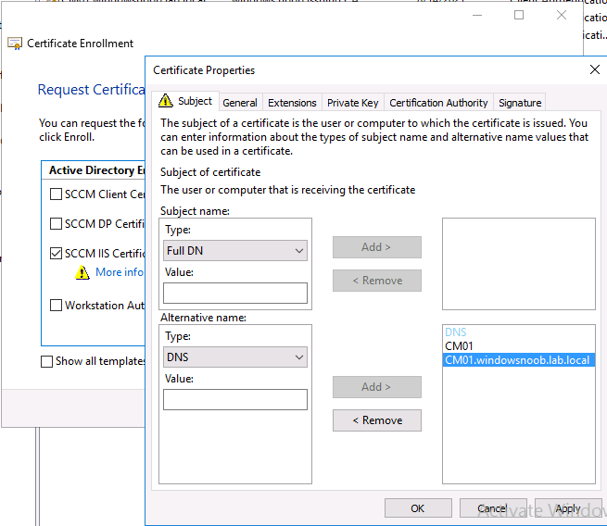
Task: Click the DNS header in alternative names list
Action: (456, 332)
